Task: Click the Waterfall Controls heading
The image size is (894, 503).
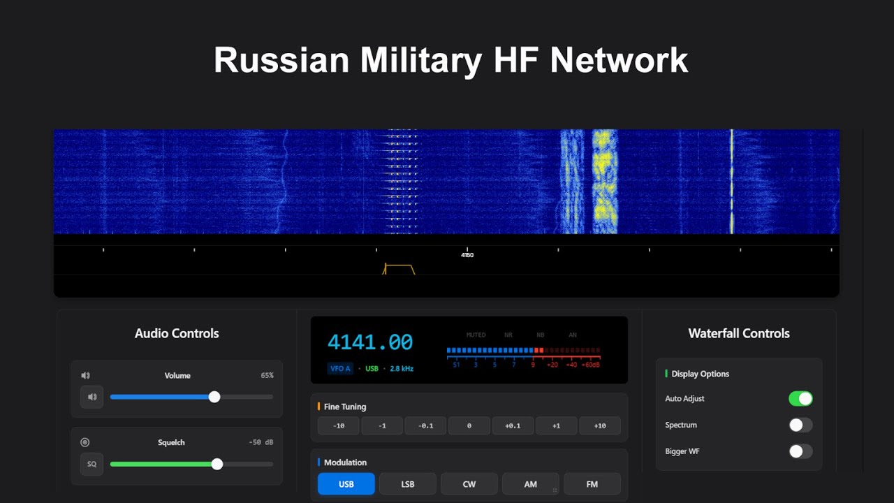Action: (x=739, y=333)
